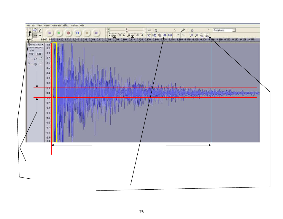
Task: Click Skip to Start button
Action: [x=50, y=33]
